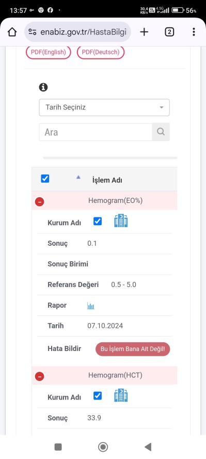The width and height of the screenshot is (206, 459).
Task: Sort by İşlem Adı column arrow
Action: coord(78,177)
